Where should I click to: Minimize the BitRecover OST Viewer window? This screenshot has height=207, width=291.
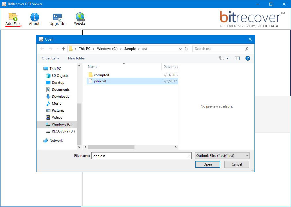point(258,4)
